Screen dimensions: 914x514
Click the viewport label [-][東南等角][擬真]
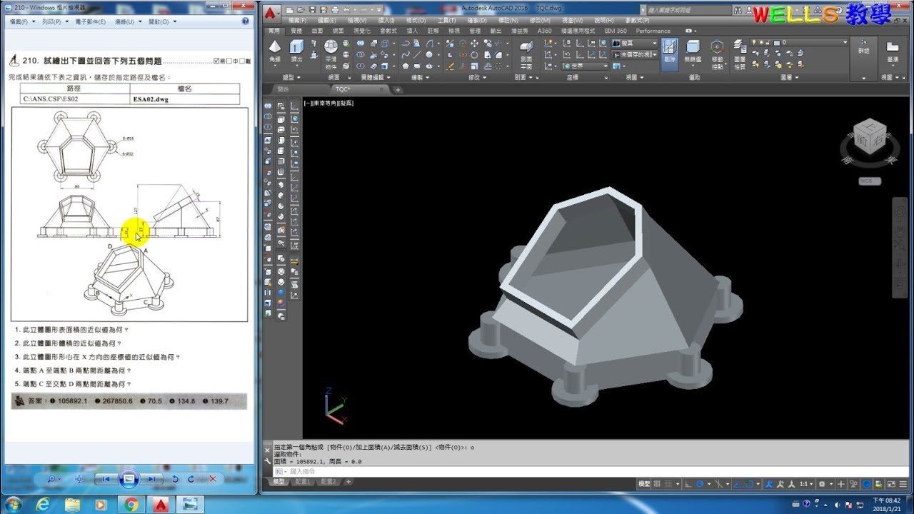pos(328,104)
